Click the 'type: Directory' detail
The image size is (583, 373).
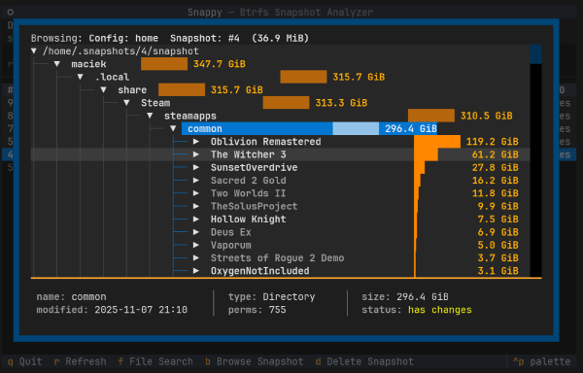click(x=271, y=297)
